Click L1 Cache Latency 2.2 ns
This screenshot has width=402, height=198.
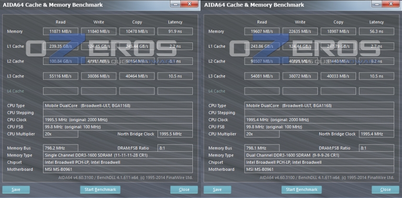tap(175, 46)
